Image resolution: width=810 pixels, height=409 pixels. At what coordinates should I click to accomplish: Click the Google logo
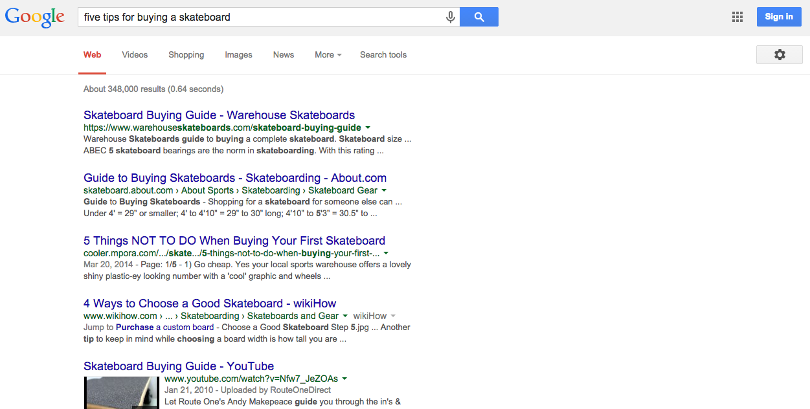point(35,17)
